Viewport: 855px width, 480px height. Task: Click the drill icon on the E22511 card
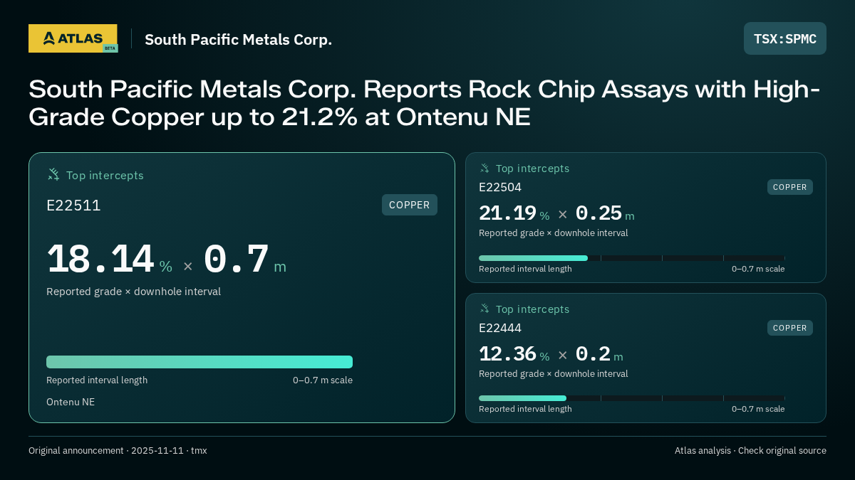click(x=53, y=174)
